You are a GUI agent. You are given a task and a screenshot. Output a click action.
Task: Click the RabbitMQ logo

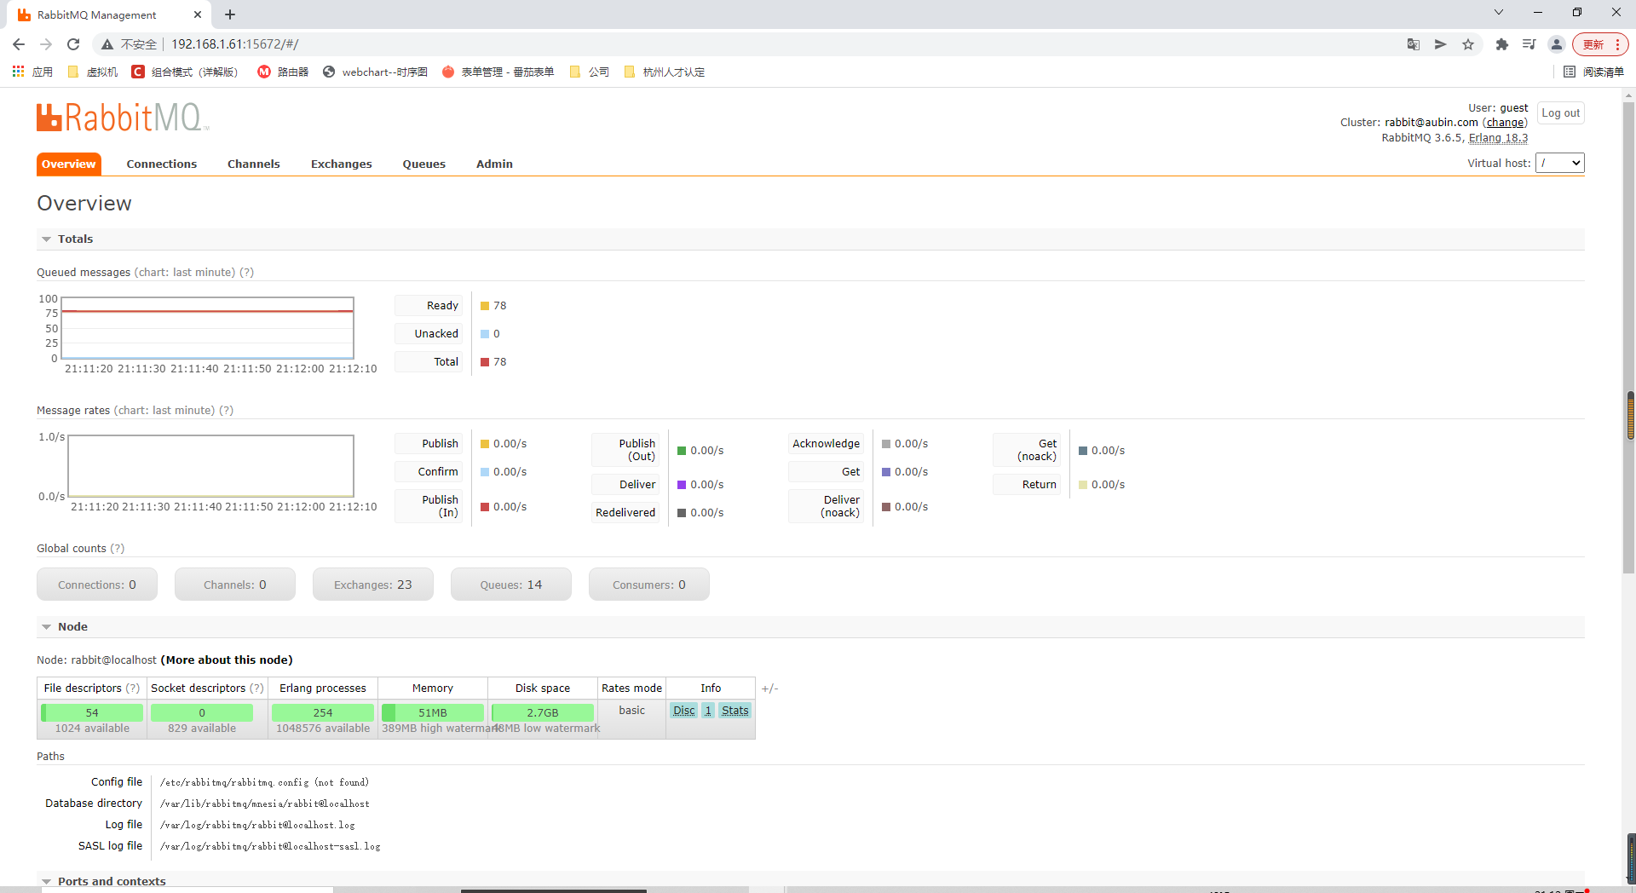click(x=123, y=118)
